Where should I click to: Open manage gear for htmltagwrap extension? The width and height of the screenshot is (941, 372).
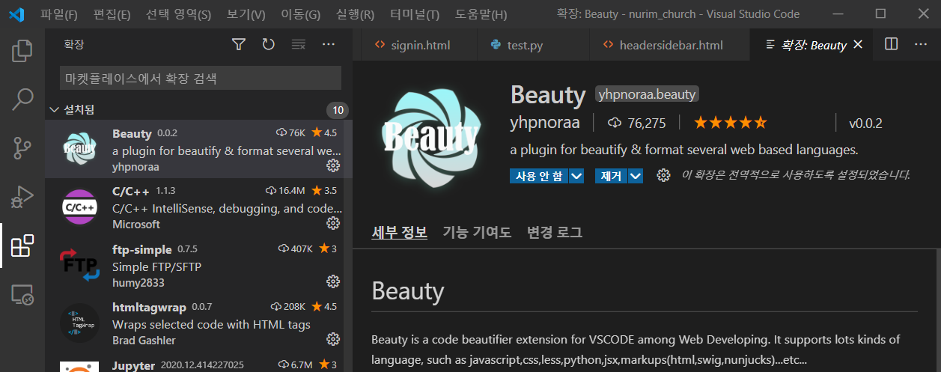pyautogui.click(x=333, y=339)
